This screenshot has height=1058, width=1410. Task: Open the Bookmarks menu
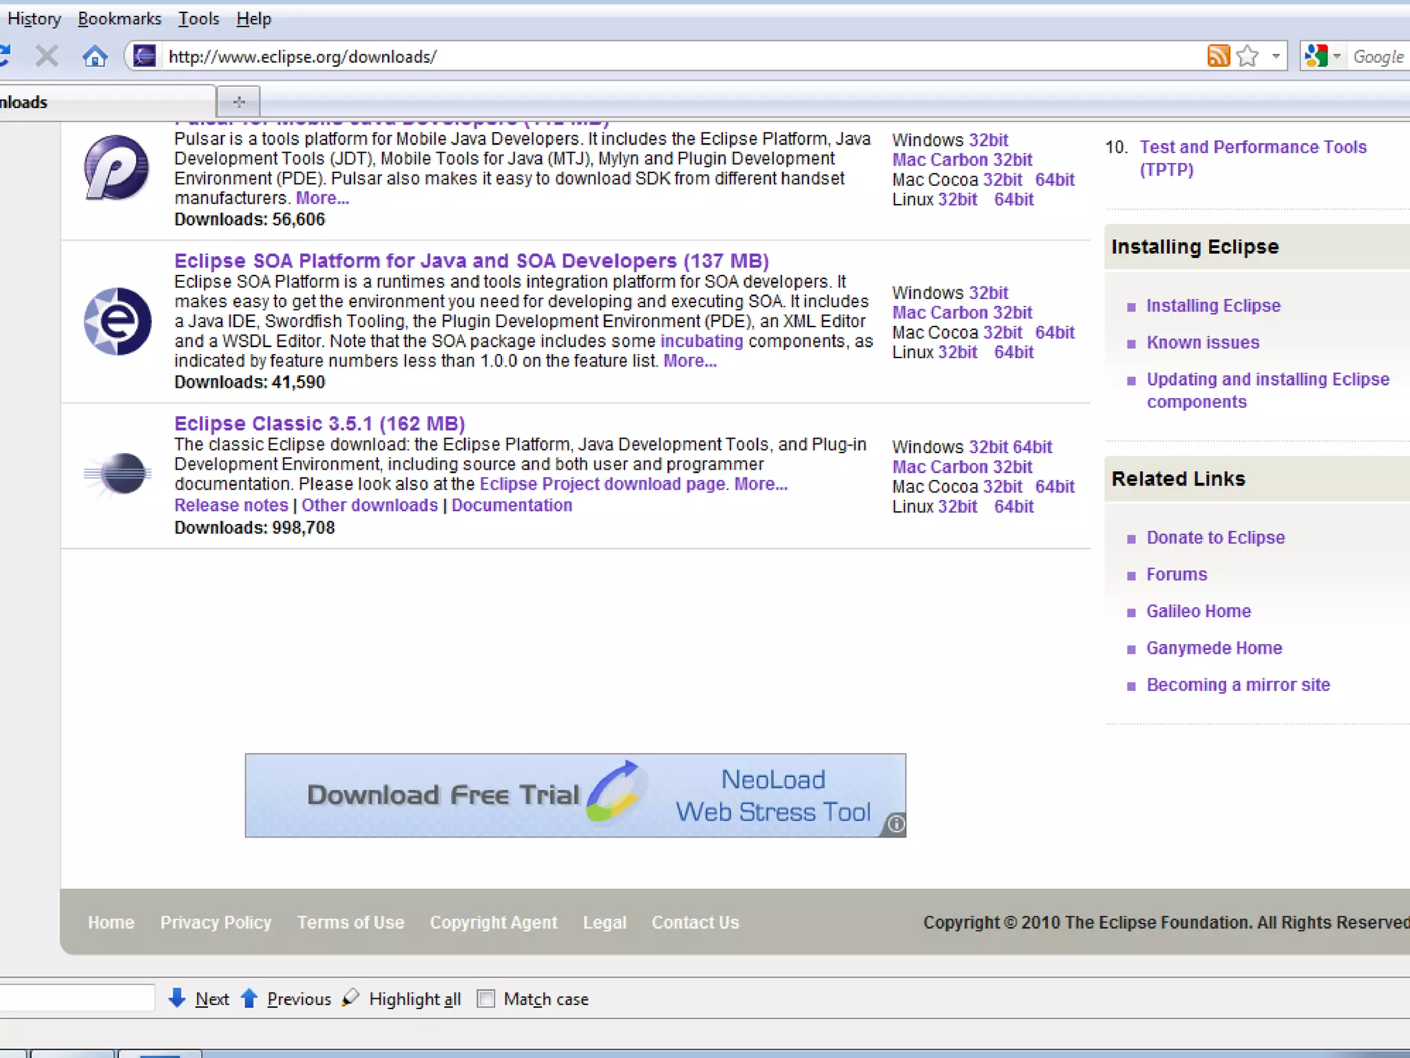pyautogui.click(x=119, y=19)
